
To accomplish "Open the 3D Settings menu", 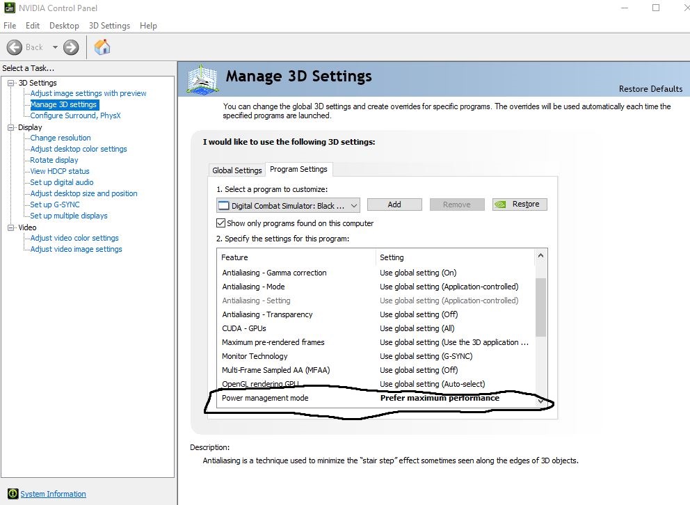I will pyautogui.click(x=110, y=26).
